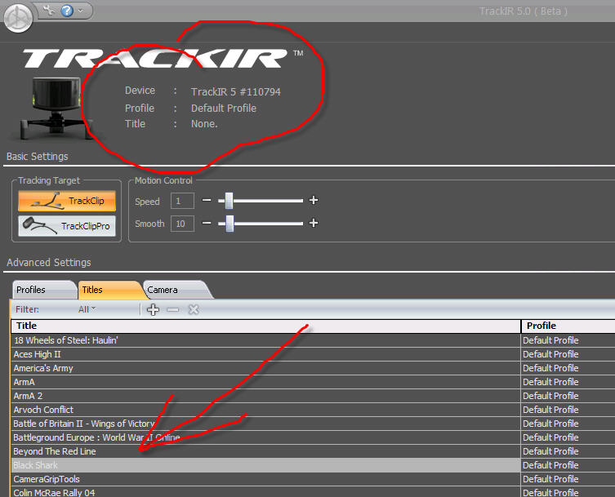Select the Colin McRae Rally 04 row
Image resolution: width=615 pixels, height=497 pixels.
pos(266,492)
